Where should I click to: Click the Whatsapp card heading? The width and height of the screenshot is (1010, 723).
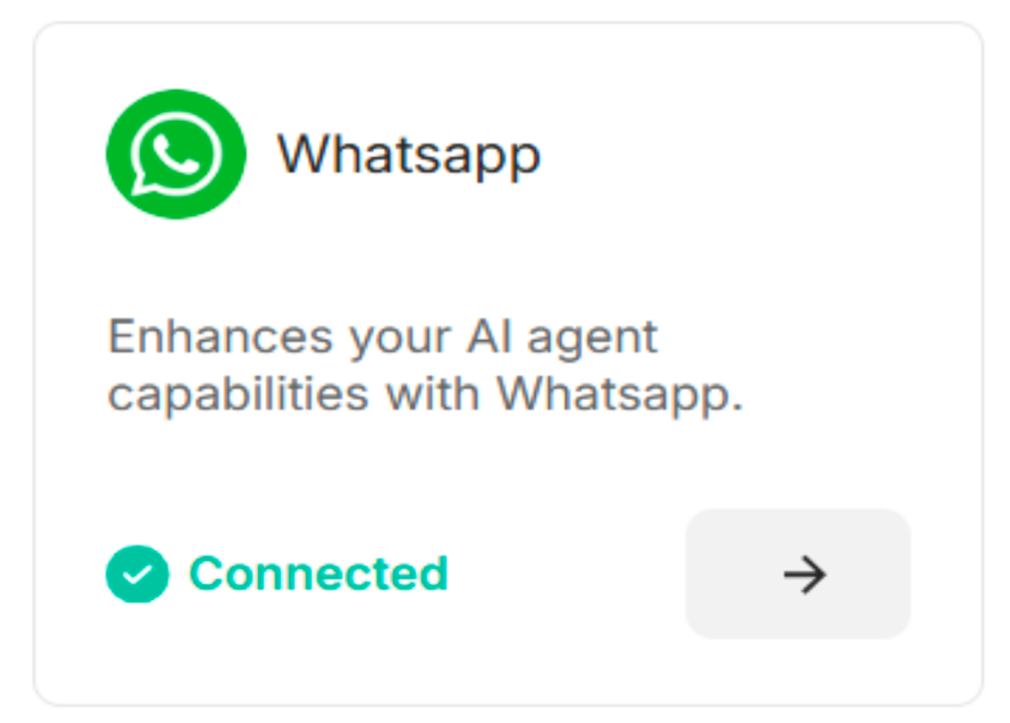pos(409,156)
